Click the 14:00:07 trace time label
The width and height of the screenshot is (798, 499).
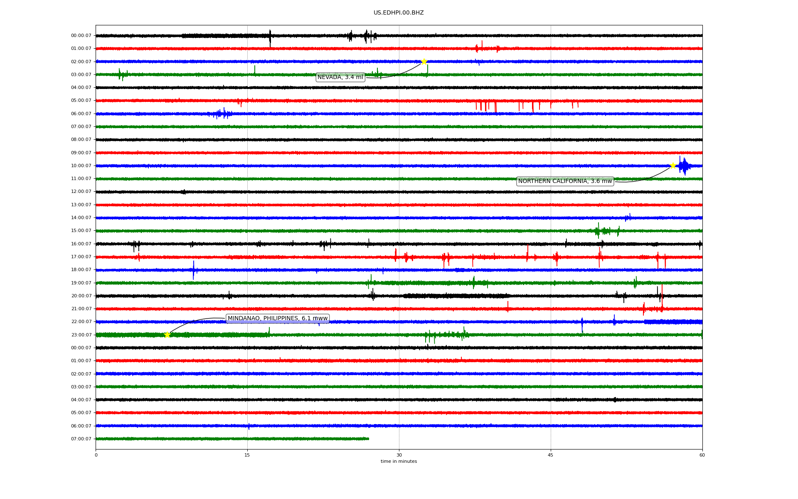pos(81,217)
